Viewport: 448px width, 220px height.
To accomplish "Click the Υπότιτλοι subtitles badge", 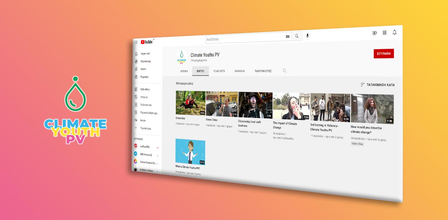I will click(357, 144).
